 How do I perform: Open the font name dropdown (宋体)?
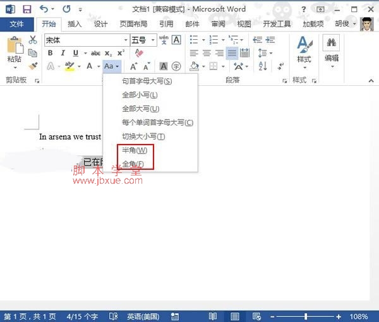(126, 40)
